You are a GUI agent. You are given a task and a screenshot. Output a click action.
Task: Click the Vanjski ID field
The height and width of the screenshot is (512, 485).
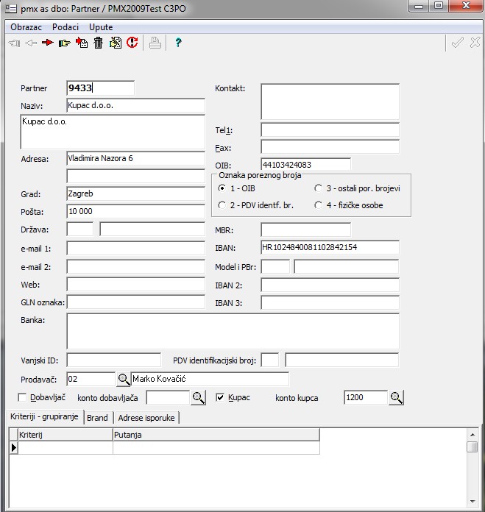(113, 360)
